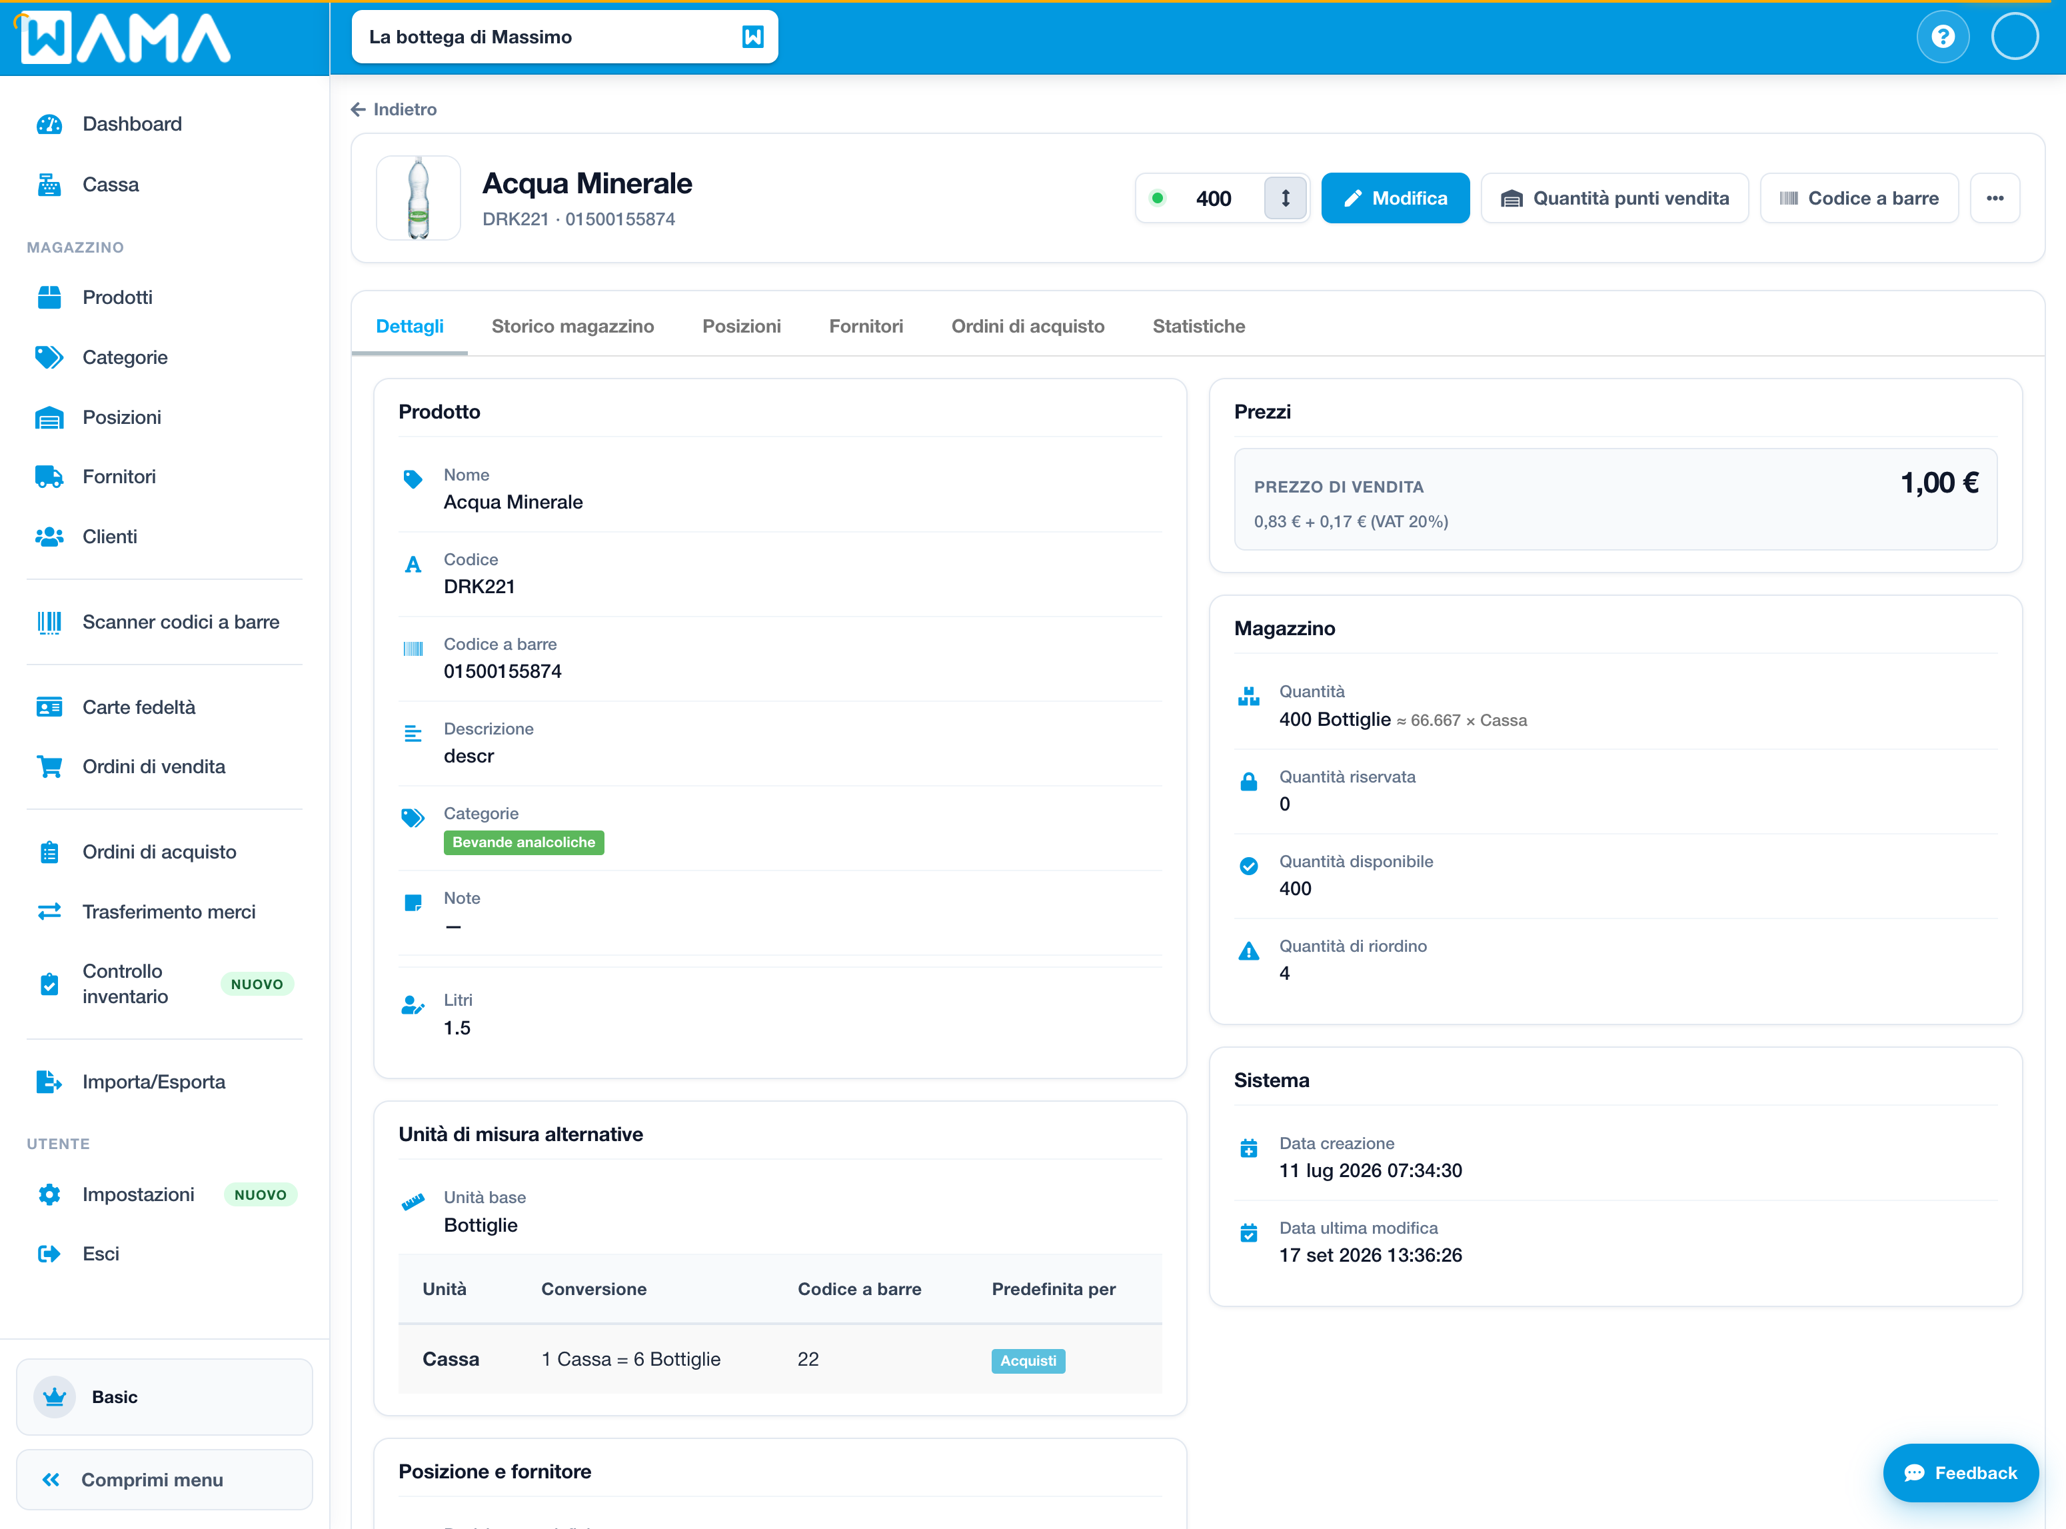Click the "Cassa" unit cell in the table
The image size is (2066, 1529).
(451, 1358)
